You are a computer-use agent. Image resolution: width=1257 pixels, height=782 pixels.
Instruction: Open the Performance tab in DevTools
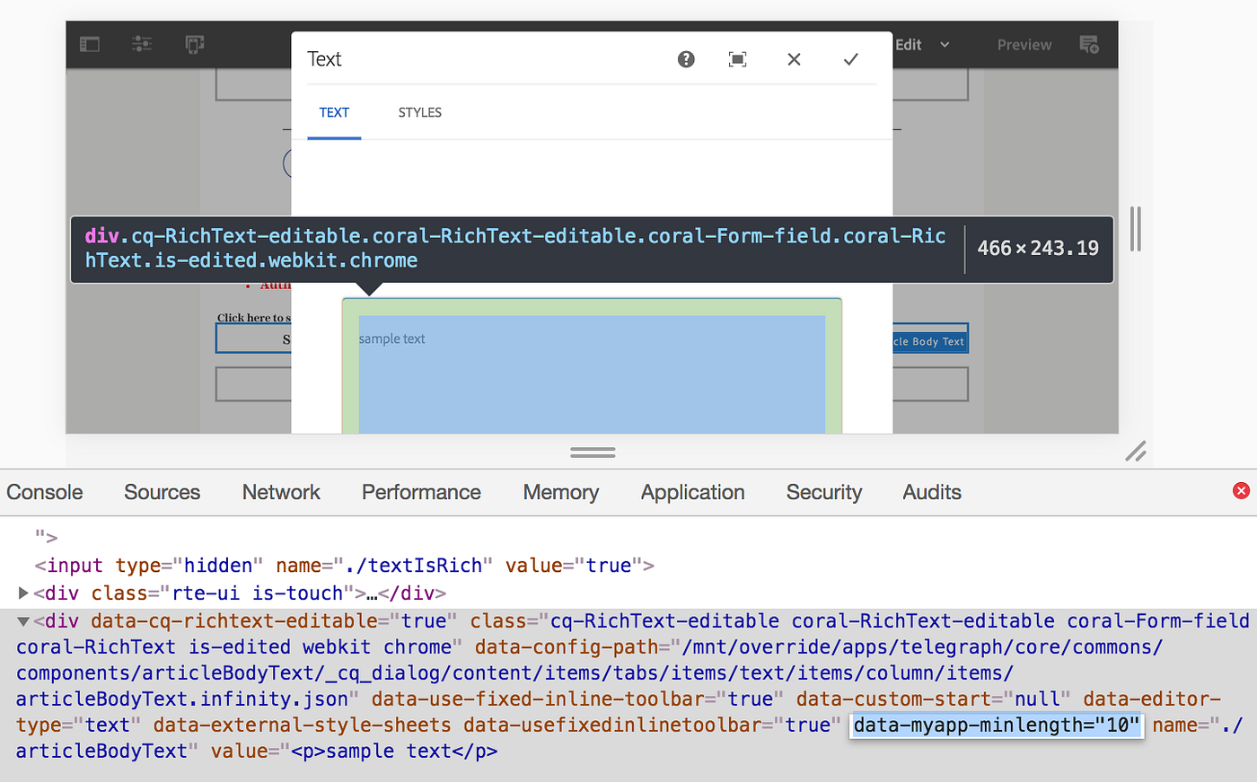click(x=421, y=492)
